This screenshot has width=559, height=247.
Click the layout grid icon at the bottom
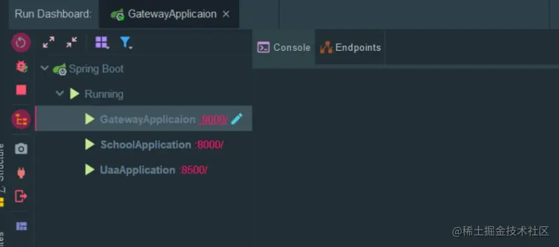click(21, 226)
